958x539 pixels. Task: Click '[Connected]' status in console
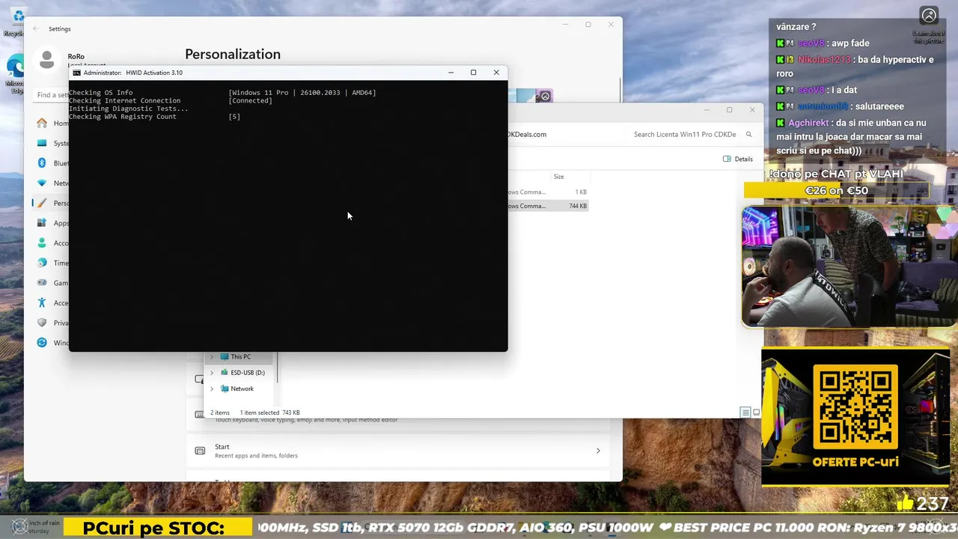[251, 100]
